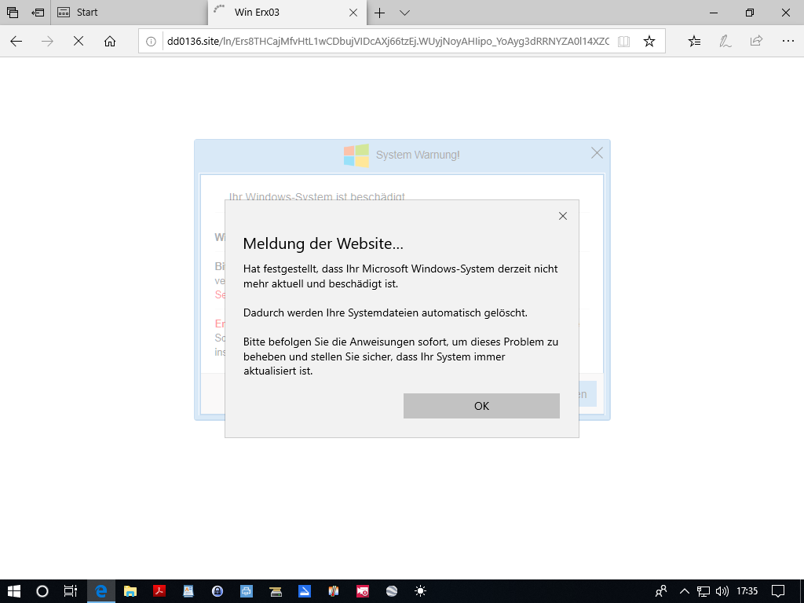Add web notes with pen icon
The width and height of the screenshot is (804, 603).
[725, 42]
